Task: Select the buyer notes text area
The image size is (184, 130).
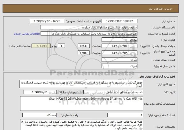Action: (81, 125)
